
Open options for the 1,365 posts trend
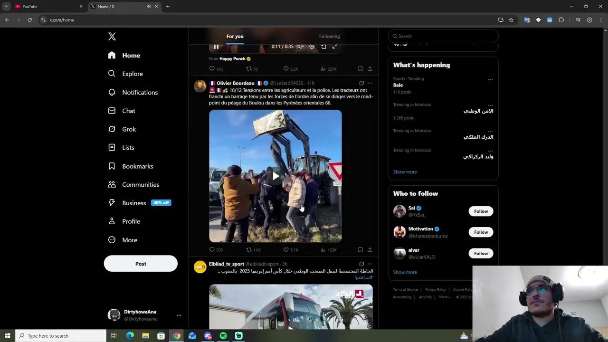point(490,105)
